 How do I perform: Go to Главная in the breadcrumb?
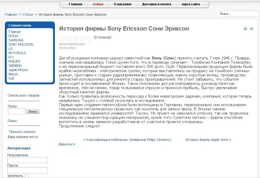click(x=11, y=15)
